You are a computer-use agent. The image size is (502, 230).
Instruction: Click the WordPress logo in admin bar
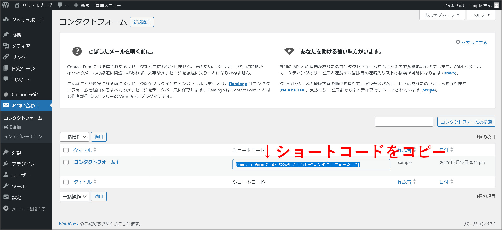6,5
